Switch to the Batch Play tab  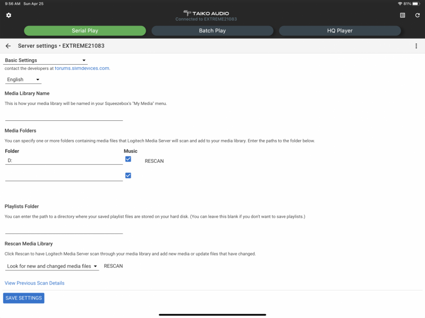212,31
